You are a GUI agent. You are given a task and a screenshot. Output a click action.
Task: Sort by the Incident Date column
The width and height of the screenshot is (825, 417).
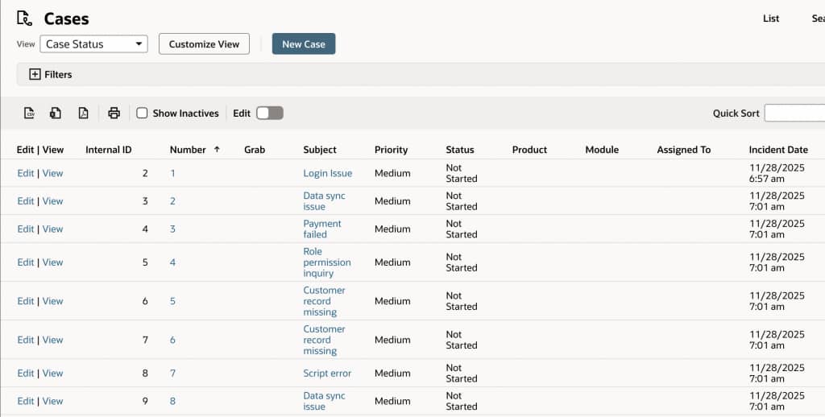point(777,150)
